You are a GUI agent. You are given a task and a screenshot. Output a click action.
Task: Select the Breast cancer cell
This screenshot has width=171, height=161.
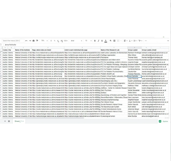pyautogui.click(x=114, y=114)
